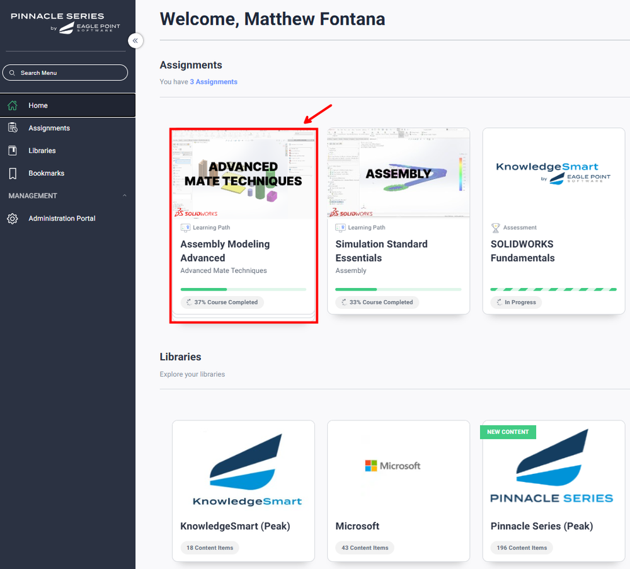Click the NEW CONTENT green tag
The height and width of the screenshot is (569, 630).
[508, 432]
